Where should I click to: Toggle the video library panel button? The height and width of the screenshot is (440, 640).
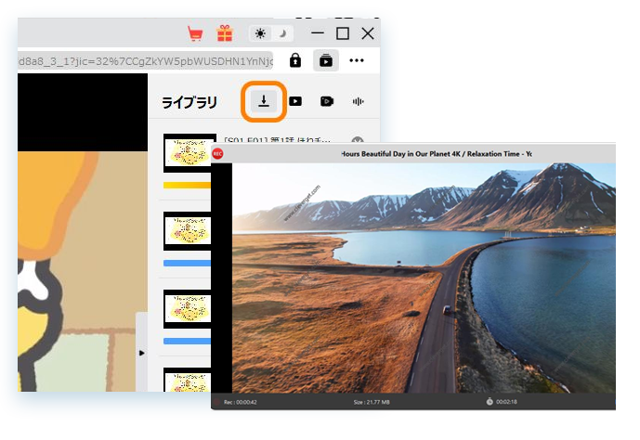[326, 60]
